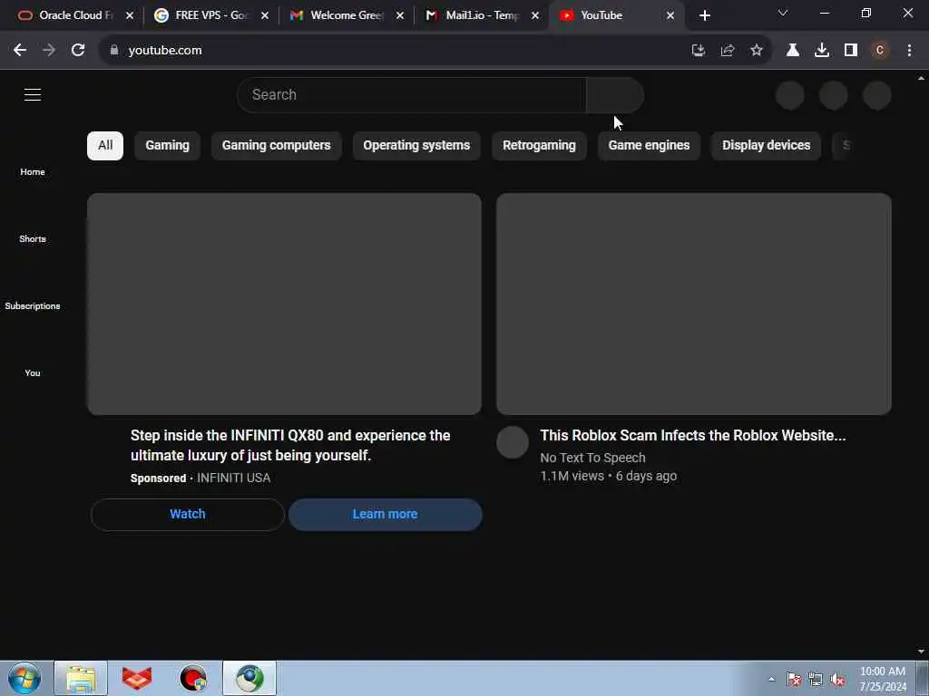Close the Mail1.io tab
Screen dimensions: 929x696
tap(535, 15)
